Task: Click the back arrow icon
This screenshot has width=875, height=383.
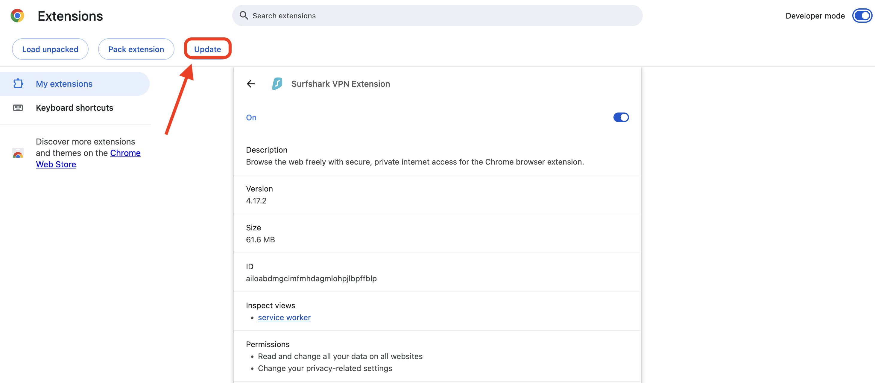Action: pos(251,84)
